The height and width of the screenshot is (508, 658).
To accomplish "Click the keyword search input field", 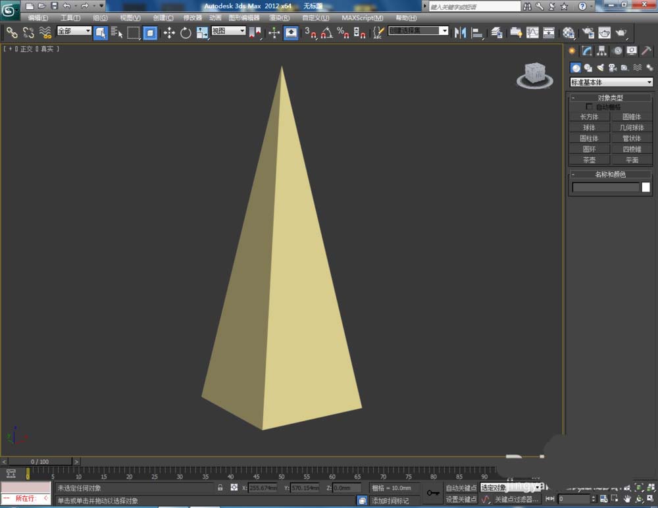I will click(x=474, y=7).
